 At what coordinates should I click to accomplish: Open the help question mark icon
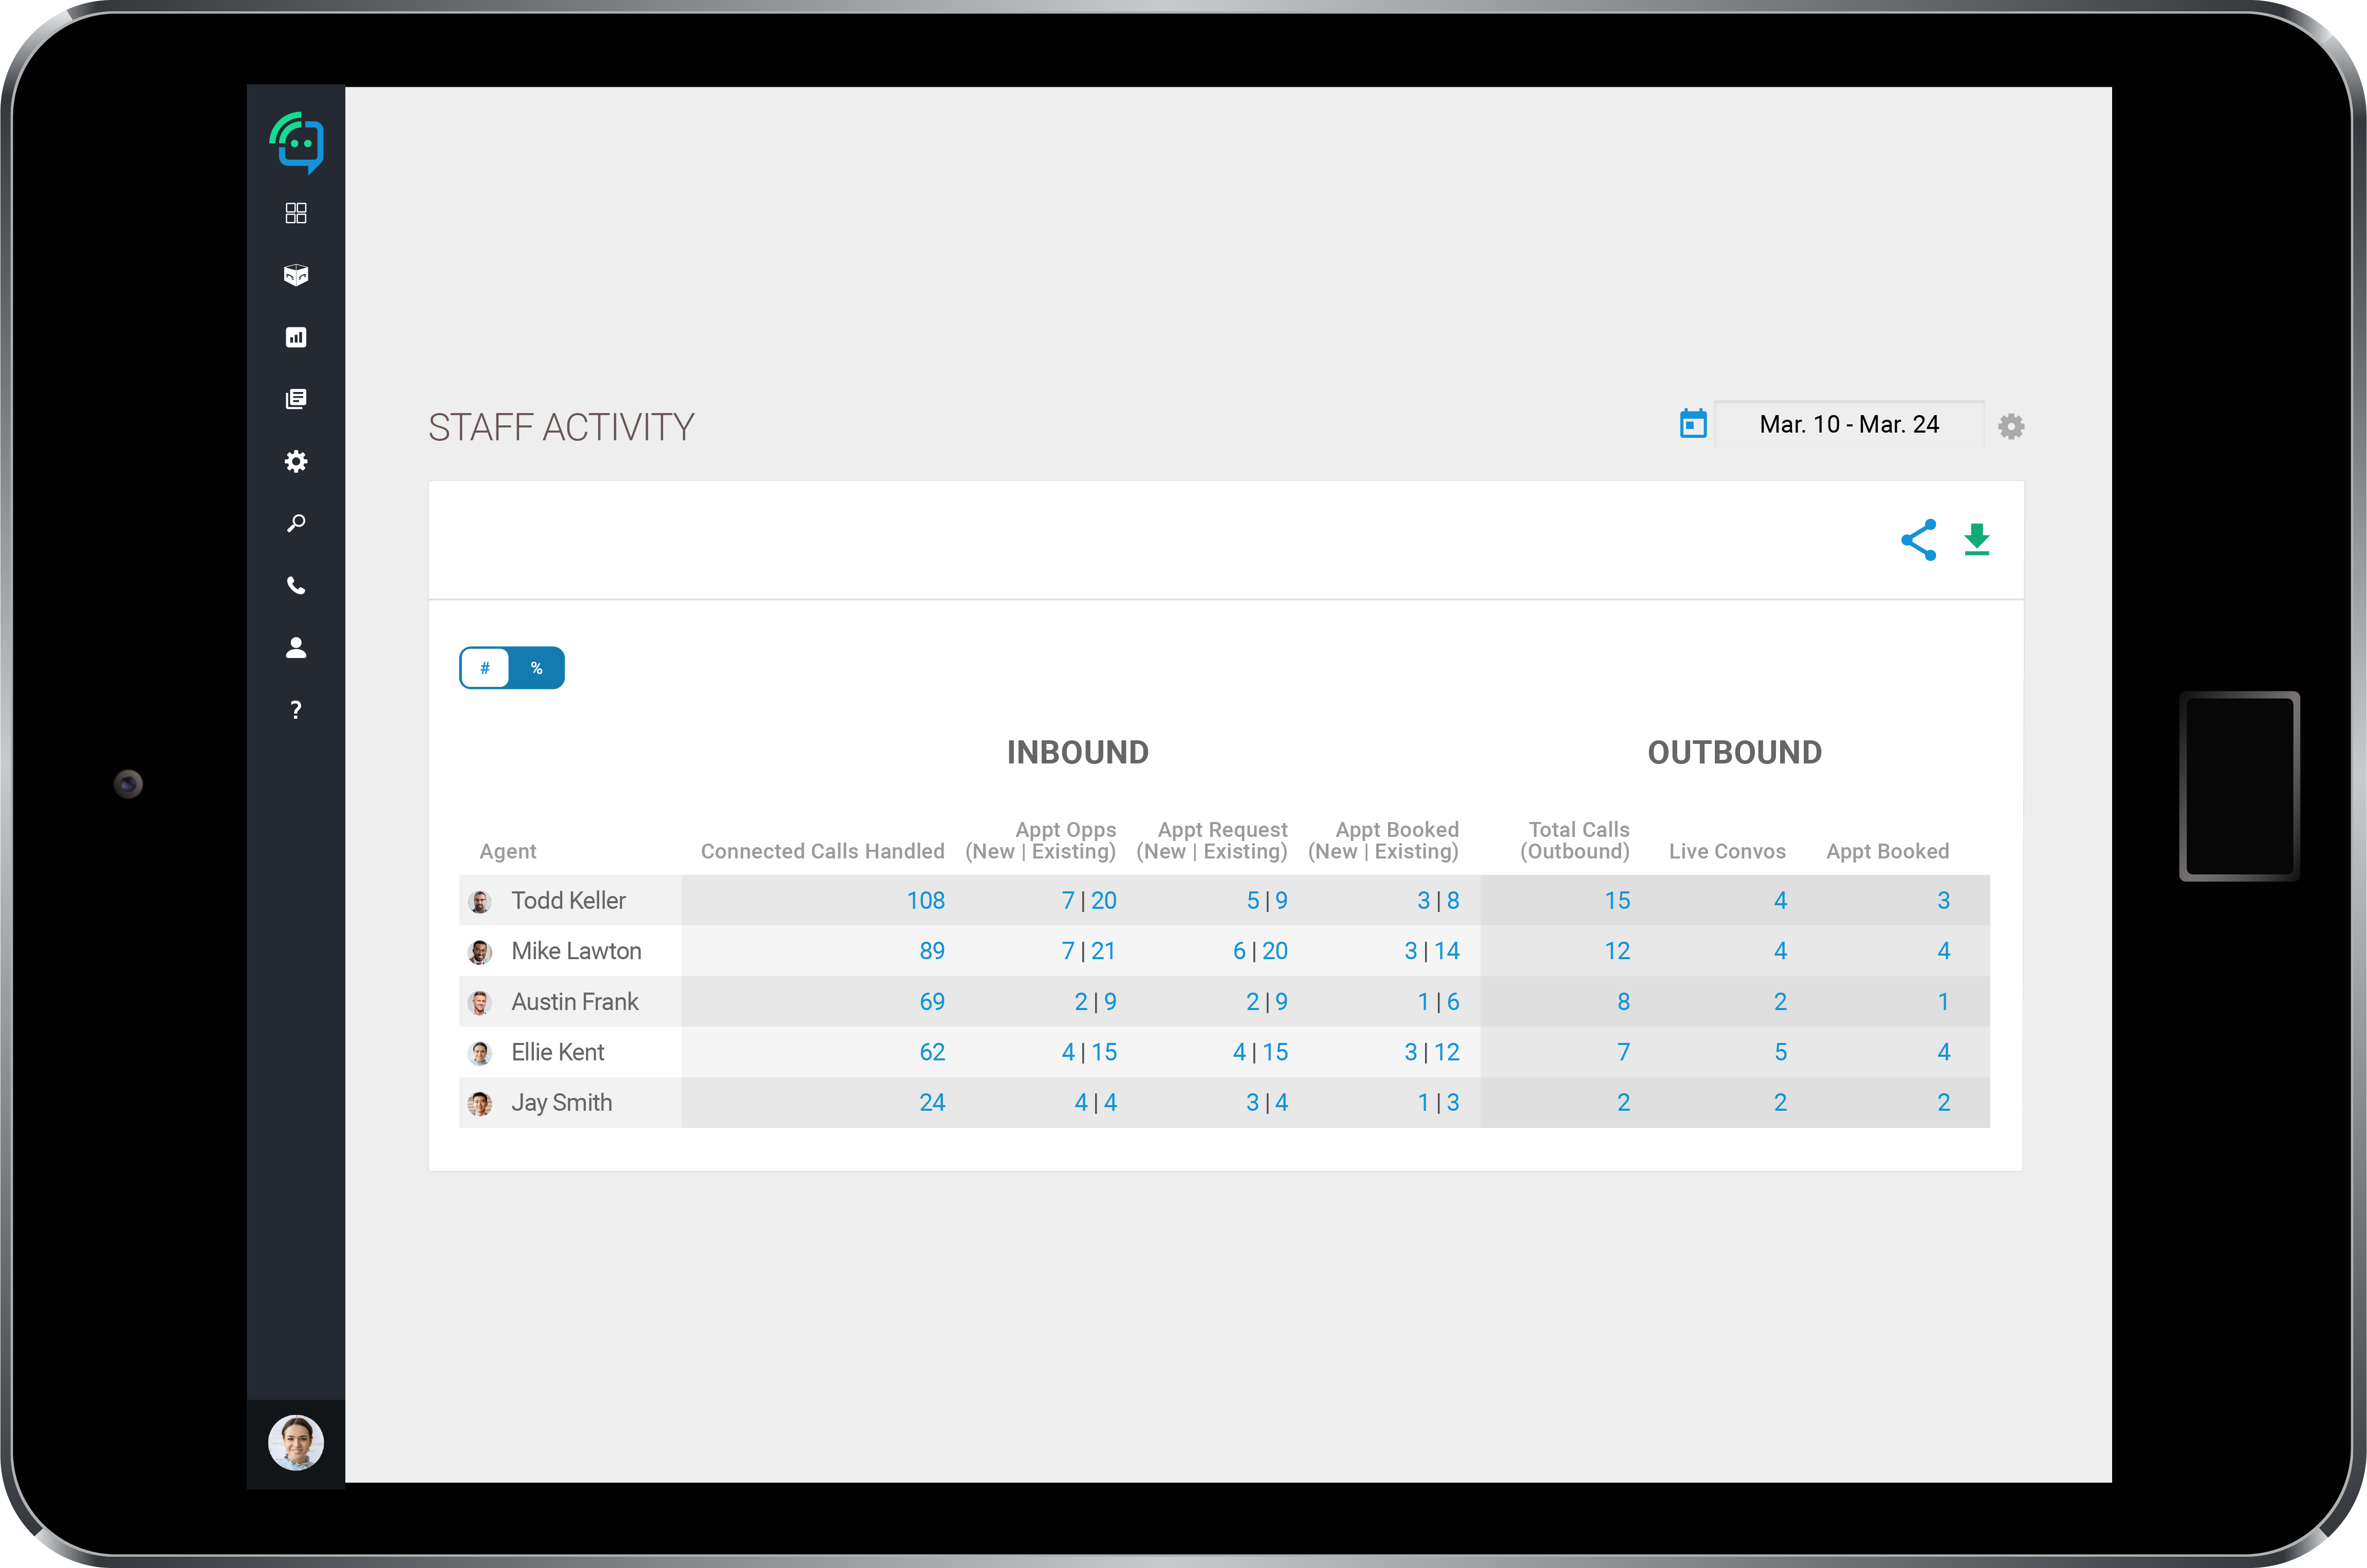296,710
